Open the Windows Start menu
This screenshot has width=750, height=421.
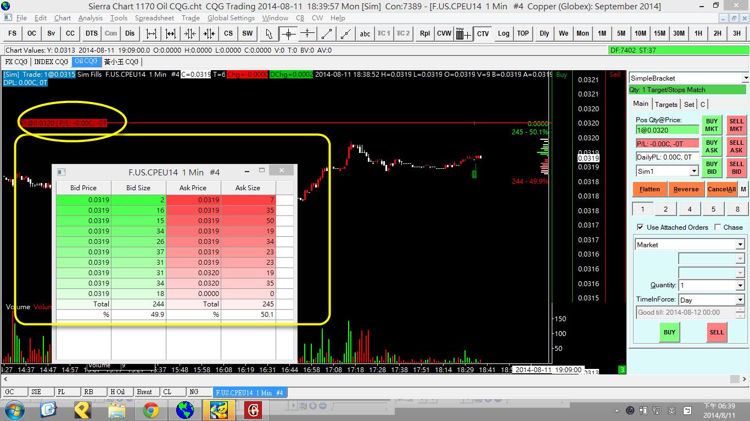[x=14, y=409]
